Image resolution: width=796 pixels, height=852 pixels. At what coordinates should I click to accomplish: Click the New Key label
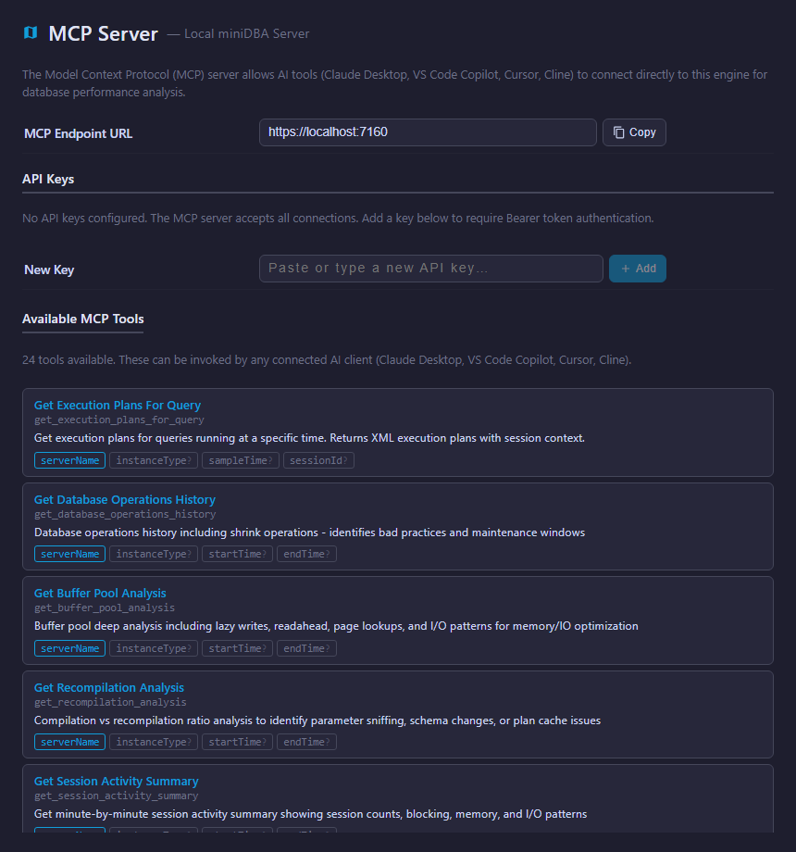[49, 269]
